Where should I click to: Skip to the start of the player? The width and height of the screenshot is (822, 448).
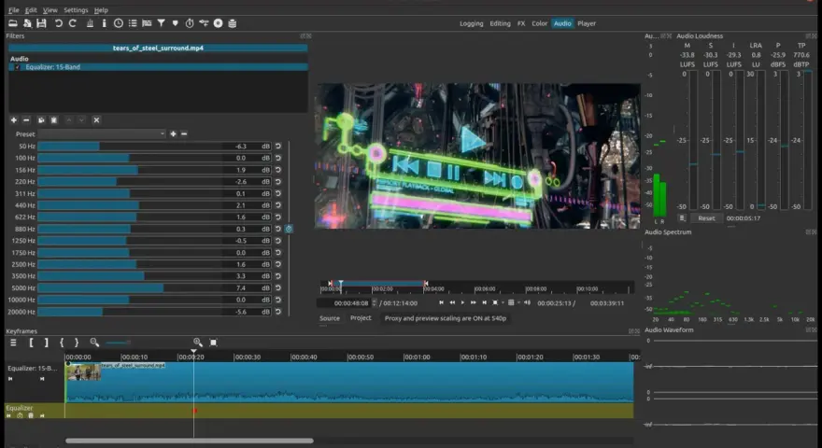click(442, 302)
